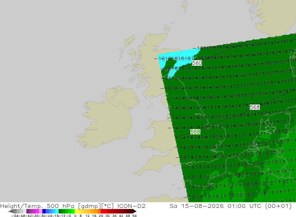Image resolution: width=296 pixels, height=217 pixels.
Task: Select the dark purple swatch above -42
Action: [x=28, y=211]
